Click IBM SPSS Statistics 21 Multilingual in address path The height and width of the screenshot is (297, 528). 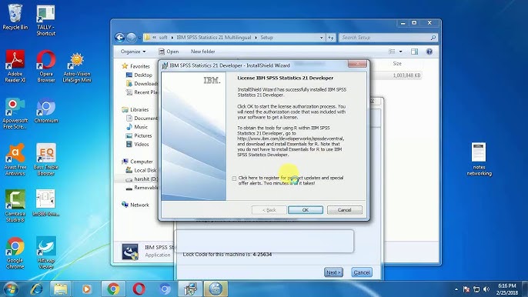pos(214,38)
